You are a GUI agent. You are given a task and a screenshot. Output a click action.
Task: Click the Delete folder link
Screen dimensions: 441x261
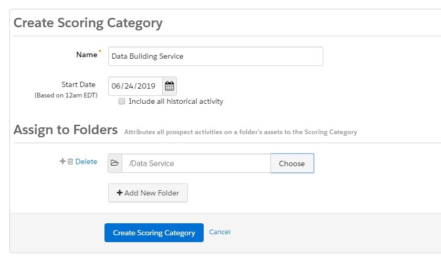pyautogui.click(x=86, y=161)
